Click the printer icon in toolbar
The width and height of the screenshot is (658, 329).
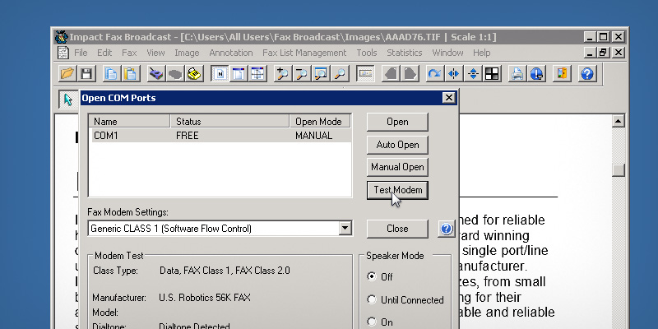point(517,74)
